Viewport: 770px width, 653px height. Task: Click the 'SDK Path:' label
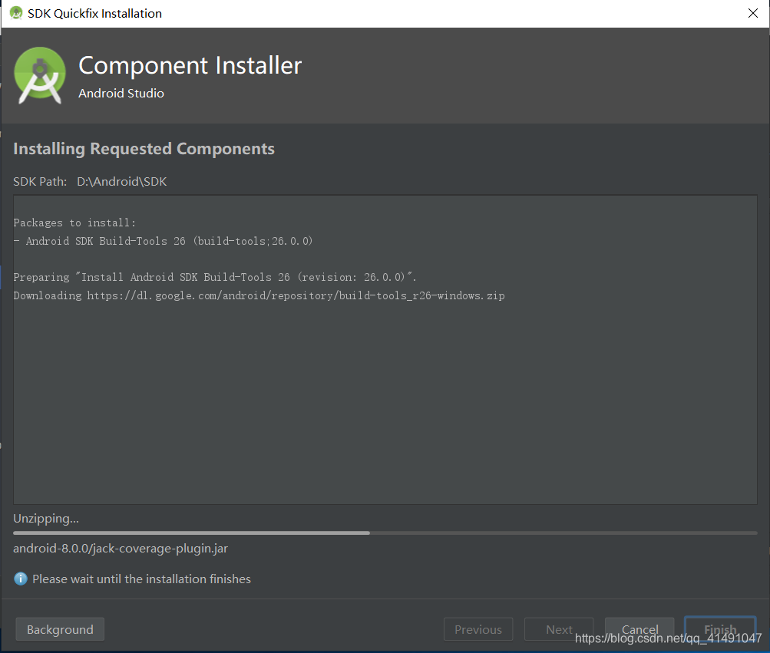(x=40, y=182)
